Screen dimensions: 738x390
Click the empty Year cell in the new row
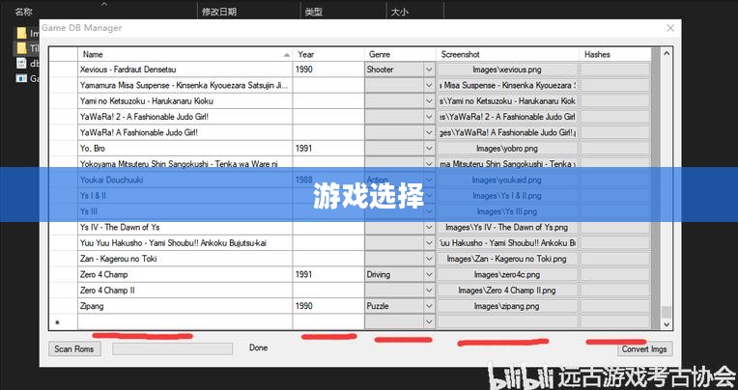coord(328,321)
